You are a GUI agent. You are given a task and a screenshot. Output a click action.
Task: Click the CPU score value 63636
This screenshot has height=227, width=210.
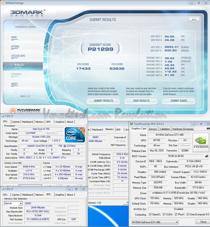pos(117,69)
